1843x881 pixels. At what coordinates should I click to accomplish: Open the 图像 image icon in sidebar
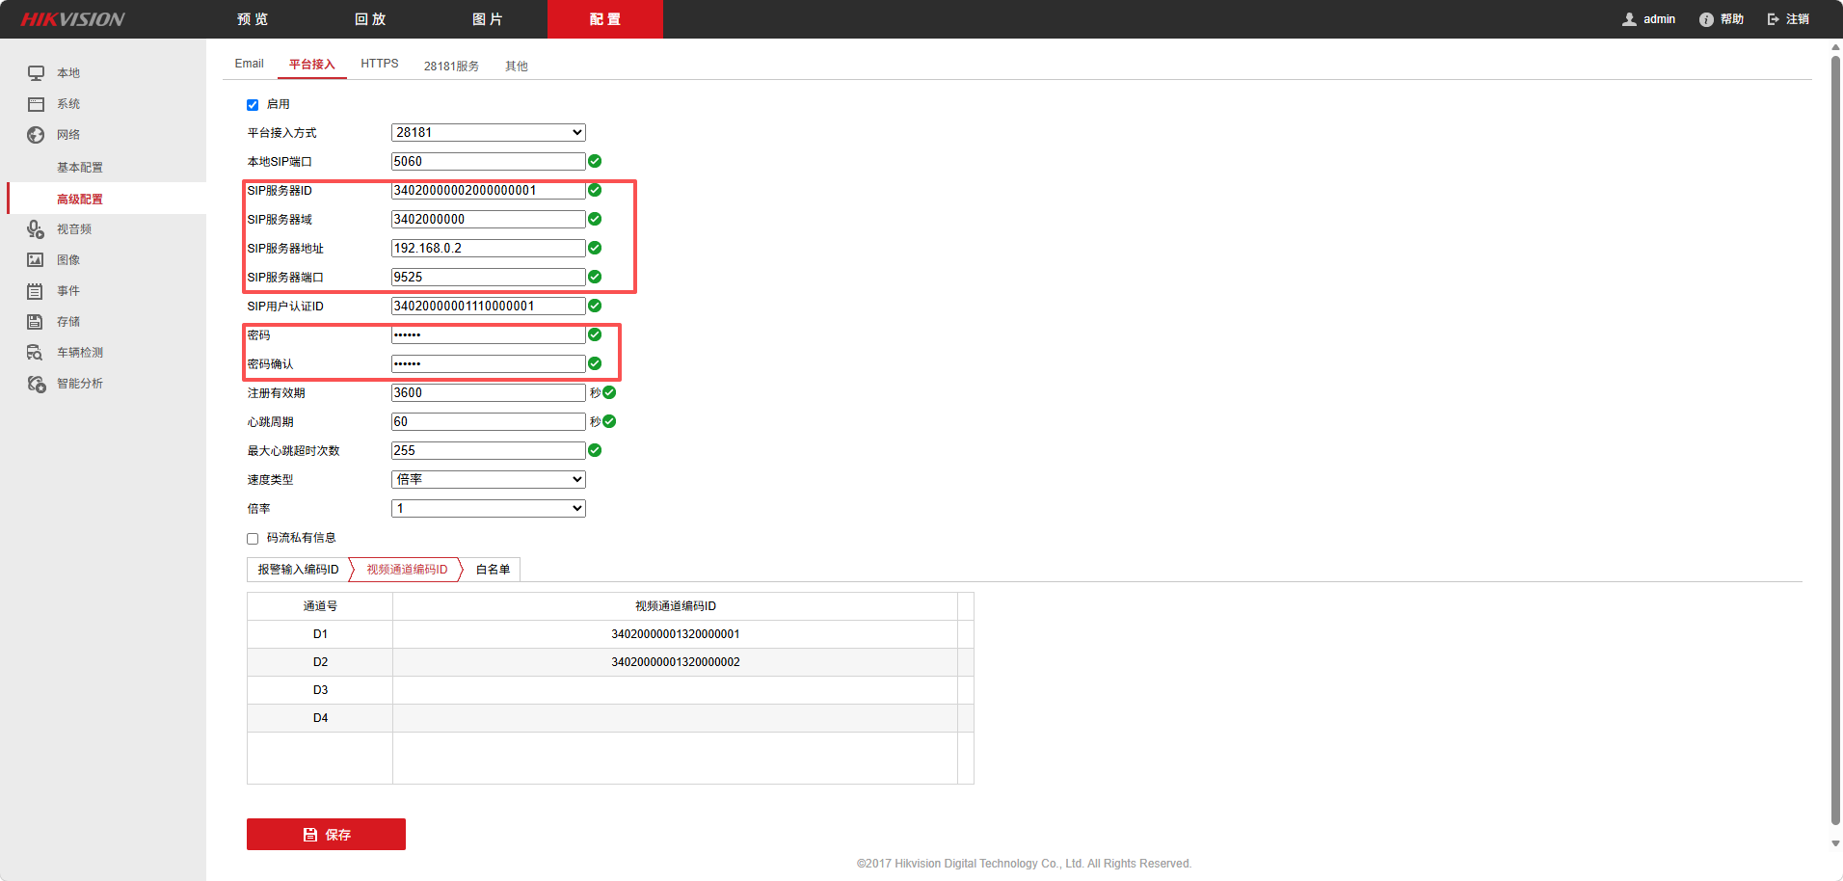[36, 260]
